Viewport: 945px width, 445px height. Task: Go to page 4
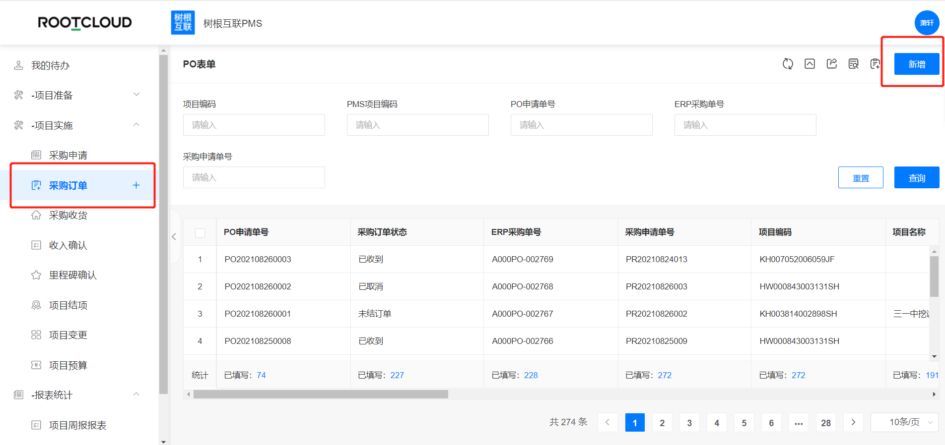click(x=717, y=422)
